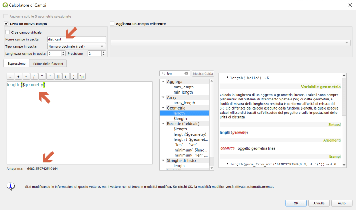356x210 pixels.
Task: Insert the division operator
Action: tap(34, 76)
